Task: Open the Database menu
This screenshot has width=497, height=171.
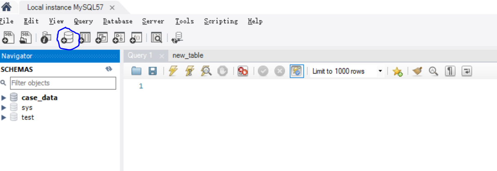Action: click(x=118, y=21)
